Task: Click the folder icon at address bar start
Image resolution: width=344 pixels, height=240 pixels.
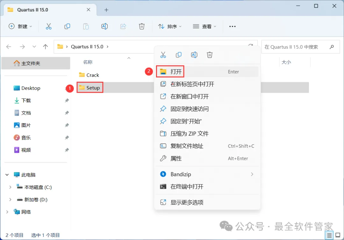Action: pos(60,46)
